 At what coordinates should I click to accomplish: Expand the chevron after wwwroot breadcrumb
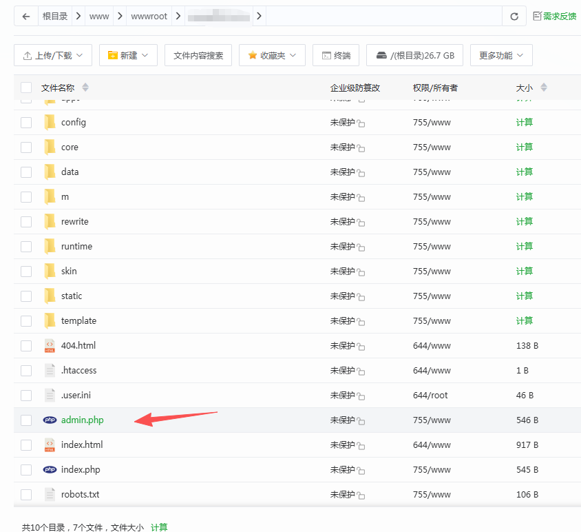click(x=178, y=16)
